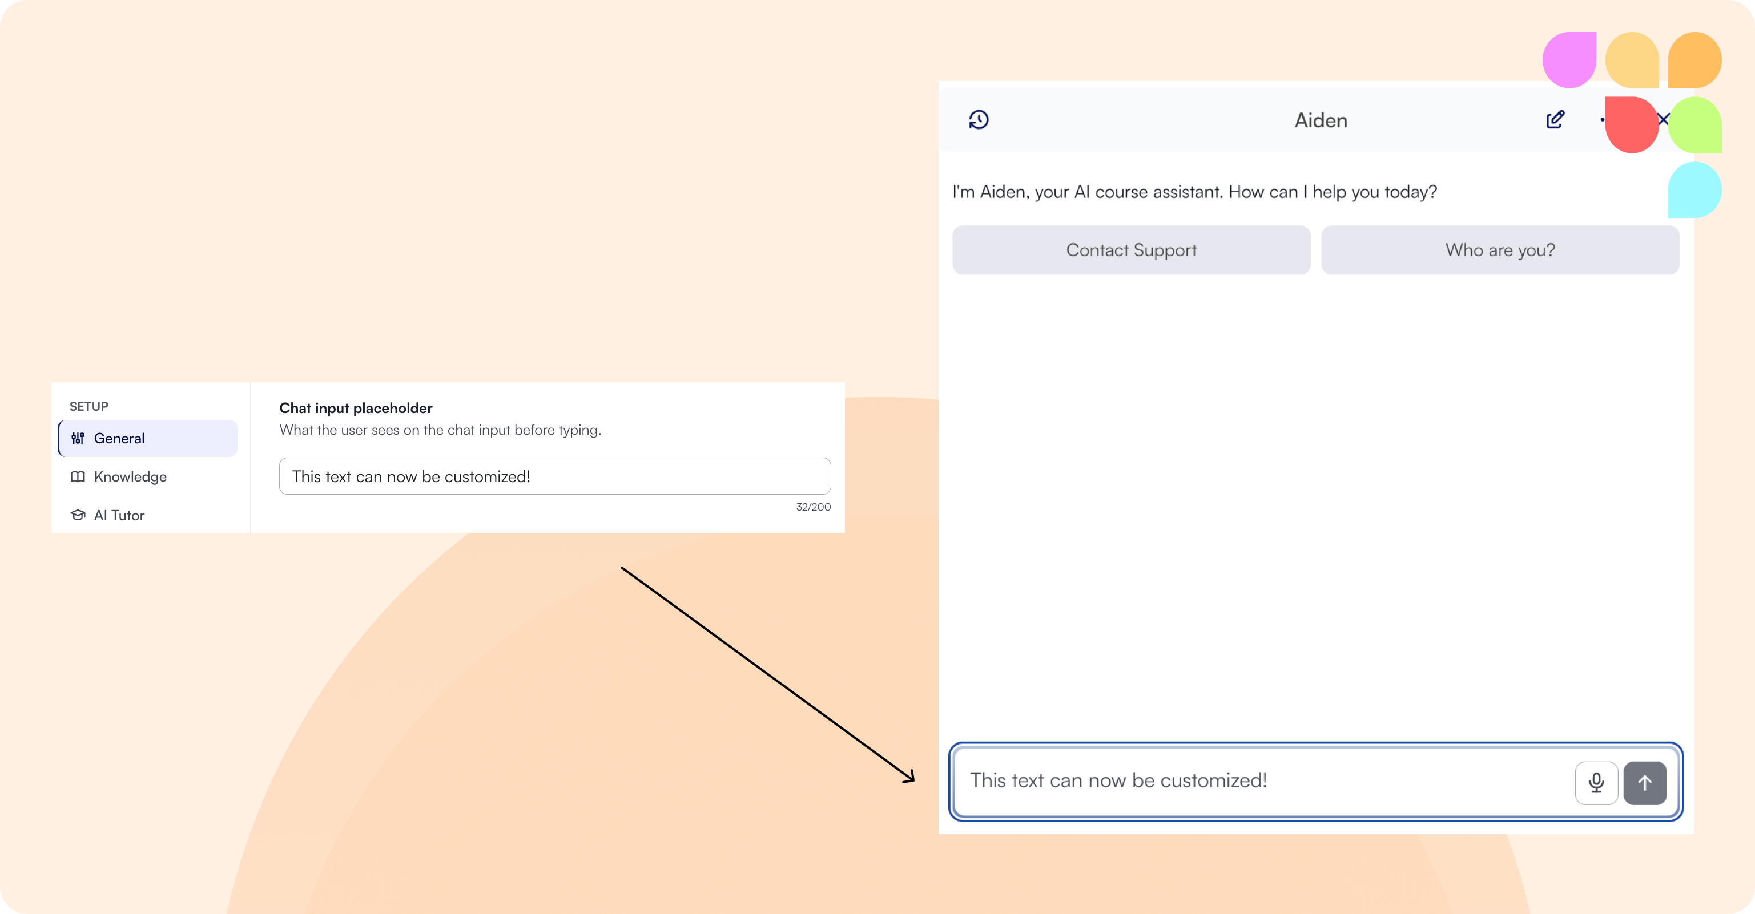Click the AI Tutor graduation cap icon
1755x914 pixels.
point(78,515)
